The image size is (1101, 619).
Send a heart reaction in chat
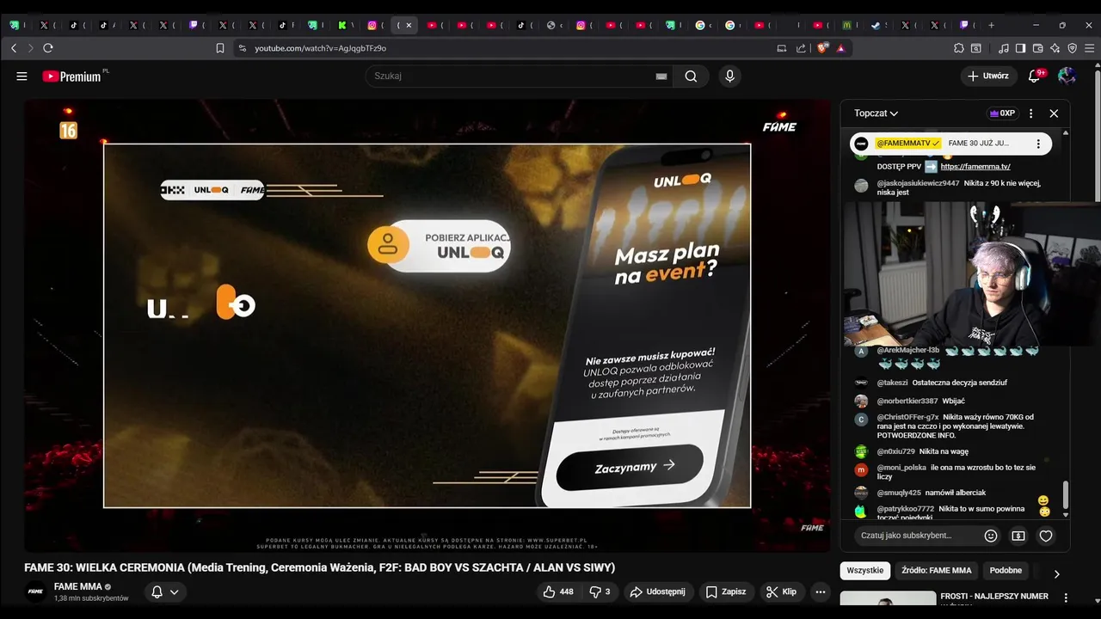click(x=1046, y=536)
